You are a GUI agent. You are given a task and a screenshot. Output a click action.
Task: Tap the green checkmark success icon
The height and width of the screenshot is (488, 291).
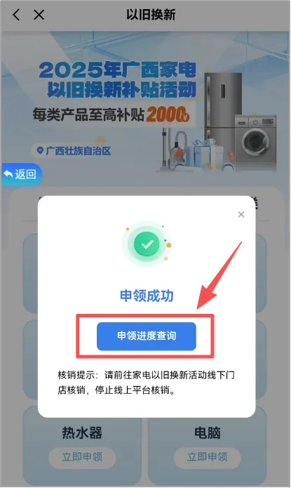click(x=147, y=244)
